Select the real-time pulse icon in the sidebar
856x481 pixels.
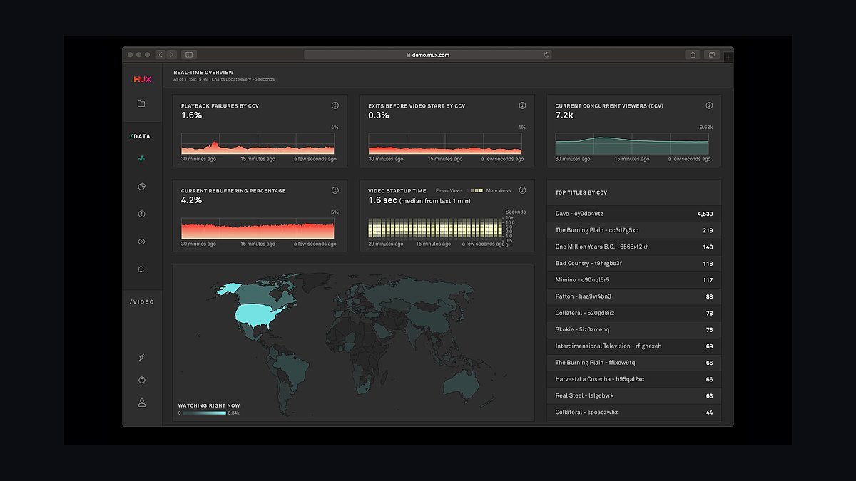click(141, 159)
